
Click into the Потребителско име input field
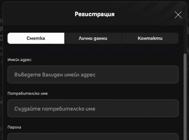pyautogui.click(x=93, y=108)
